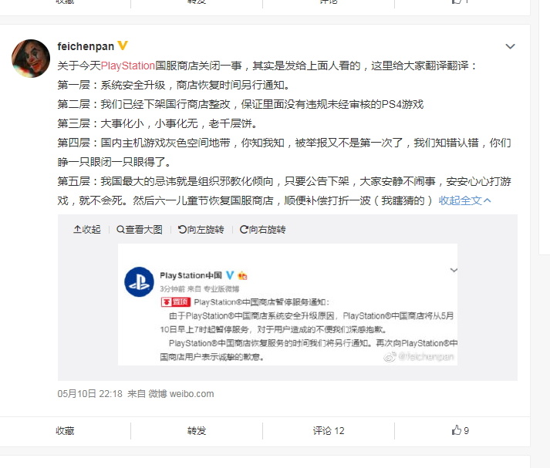This screenshot has width=550, height=468.
Task: Click the 微博 weibo.com source link
Action: click(181, 394)
